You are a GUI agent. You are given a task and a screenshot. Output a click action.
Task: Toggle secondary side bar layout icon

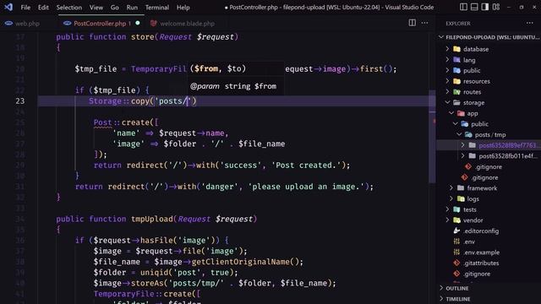click(484, 7)
